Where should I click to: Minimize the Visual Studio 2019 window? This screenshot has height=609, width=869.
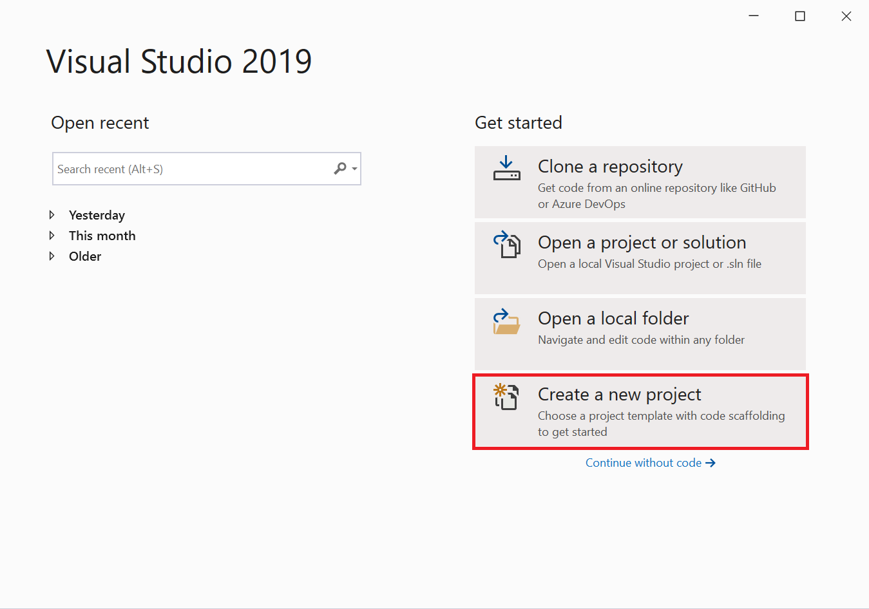(754, 16)
